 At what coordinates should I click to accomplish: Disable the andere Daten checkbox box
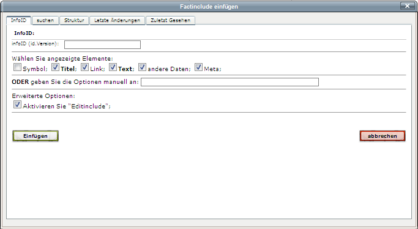click(142, 67)
